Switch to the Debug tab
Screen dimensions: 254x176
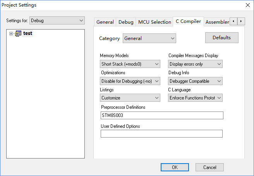(x=126, y=22)
